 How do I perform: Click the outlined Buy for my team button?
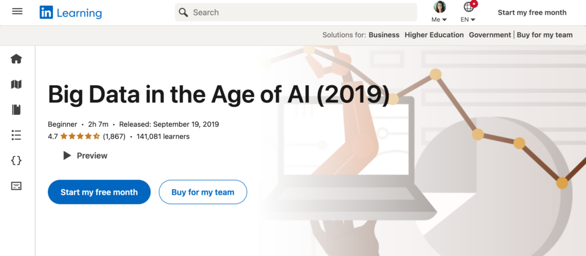coord(203,192)
